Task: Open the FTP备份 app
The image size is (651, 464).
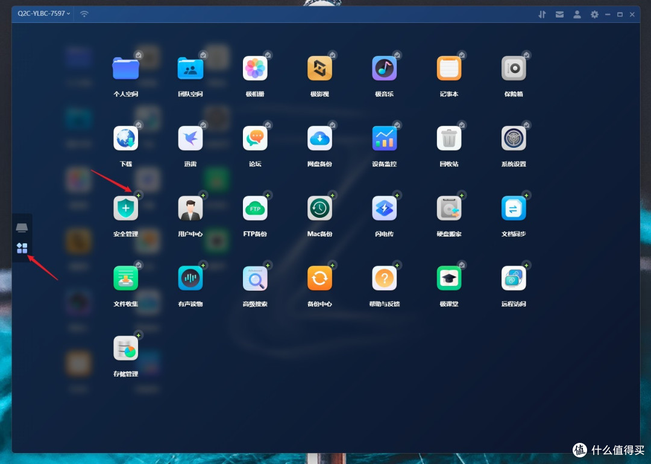Action: [255, 208]
